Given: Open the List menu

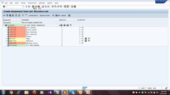Looking at the screenshot, I should tap(6, 3).
